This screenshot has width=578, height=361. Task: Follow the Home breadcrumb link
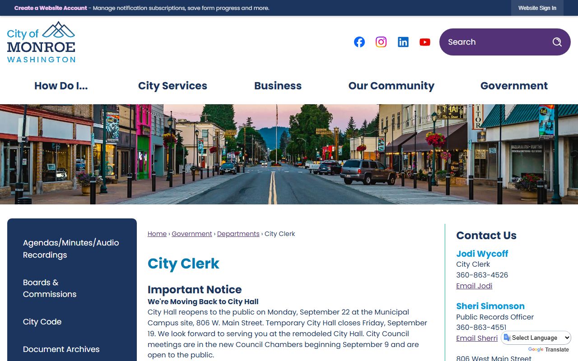[x=157, y=234]
